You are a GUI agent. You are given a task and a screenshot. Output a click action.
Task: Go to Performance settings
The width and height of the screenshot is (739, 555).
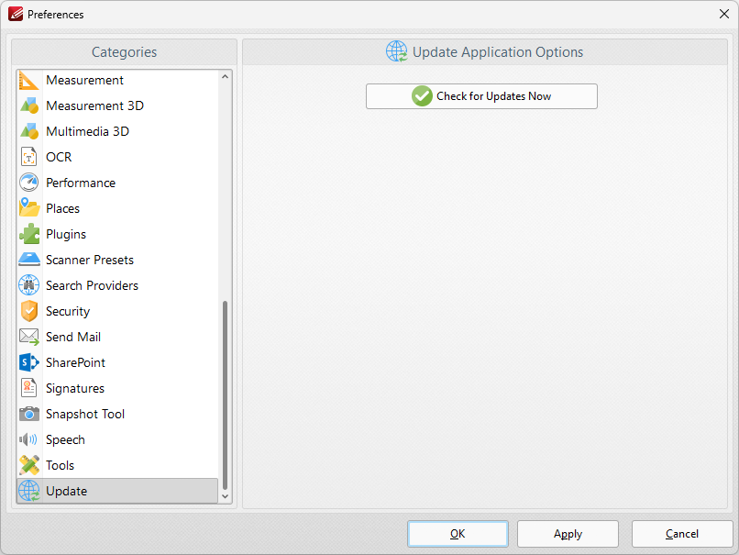tap(117, 183)
